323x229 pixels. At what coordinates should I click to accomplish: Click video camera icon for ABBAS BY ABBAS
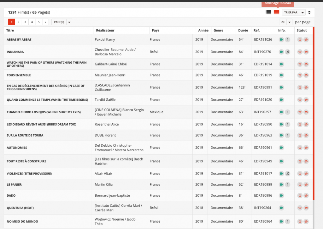pyautogui.click(x=281, y=40)
